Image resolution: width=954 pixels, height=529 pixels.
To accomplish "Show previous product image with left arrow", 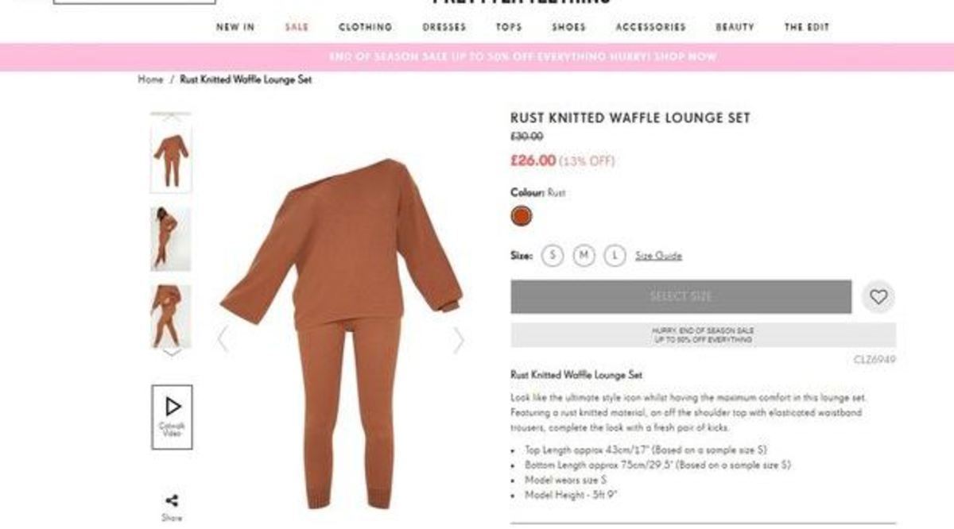I will 223,338.
